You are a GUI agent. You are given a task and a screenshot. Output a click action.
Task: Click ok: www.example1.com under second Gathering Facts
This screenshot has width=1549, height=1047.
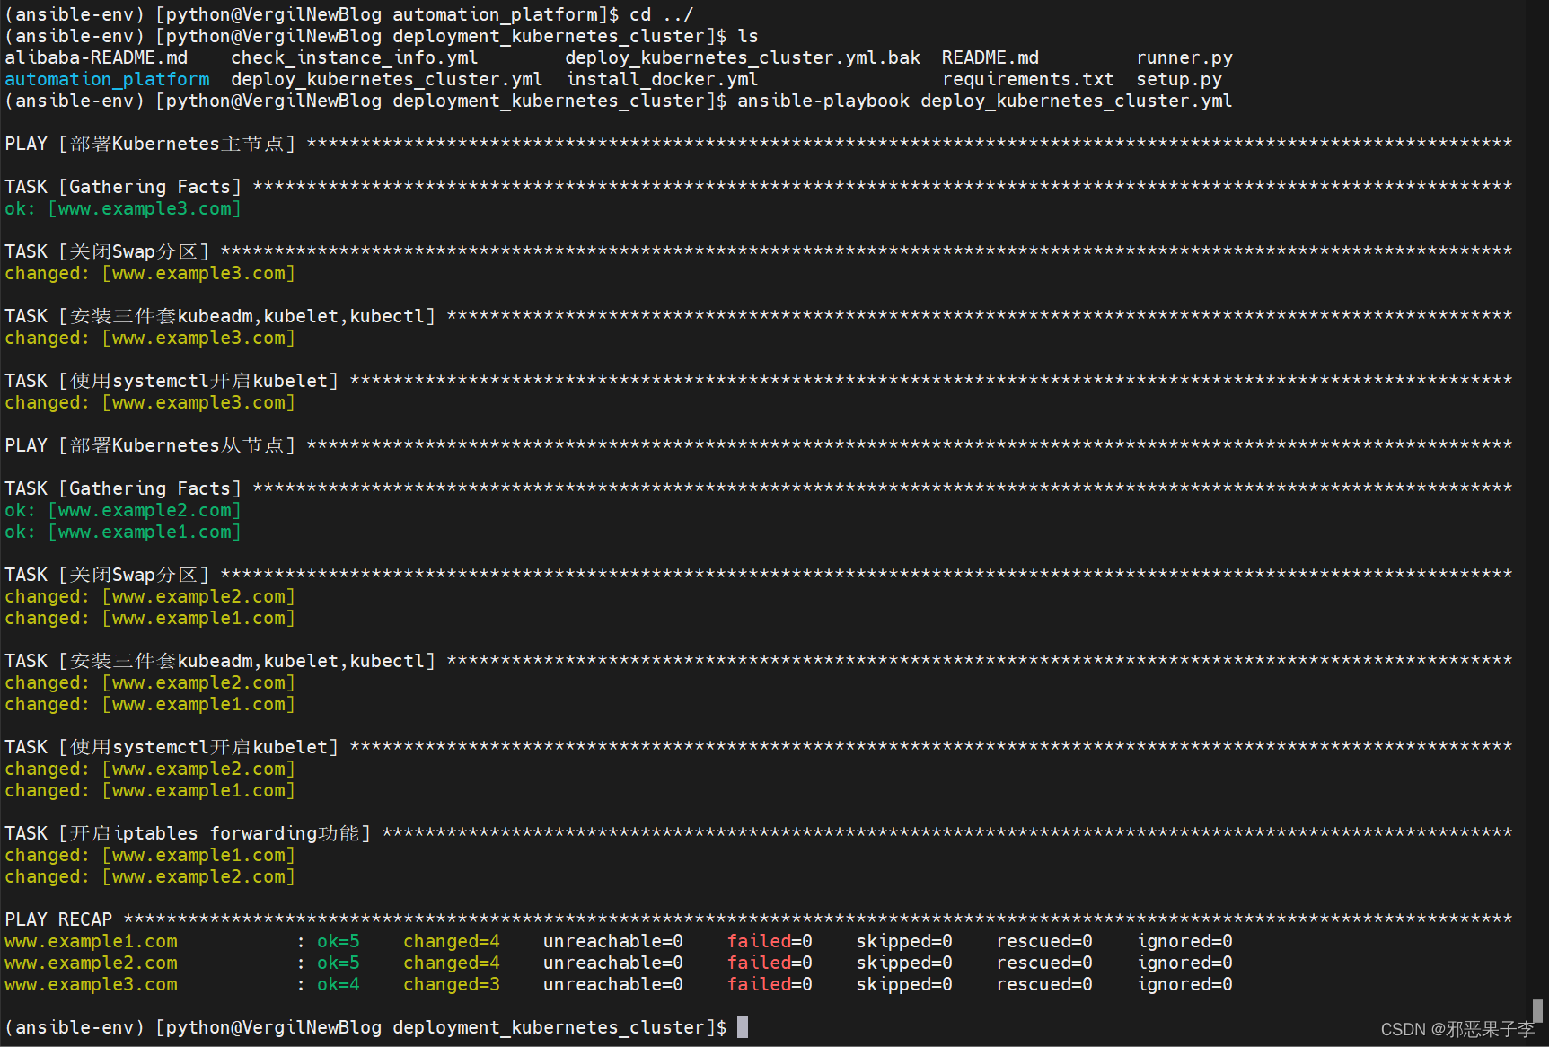123,532
